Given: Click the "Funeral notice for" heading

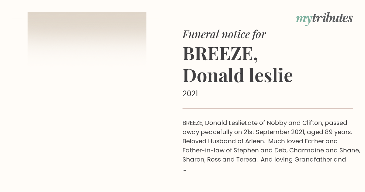Looking at the screenshot, I should [x=224, y=34].
